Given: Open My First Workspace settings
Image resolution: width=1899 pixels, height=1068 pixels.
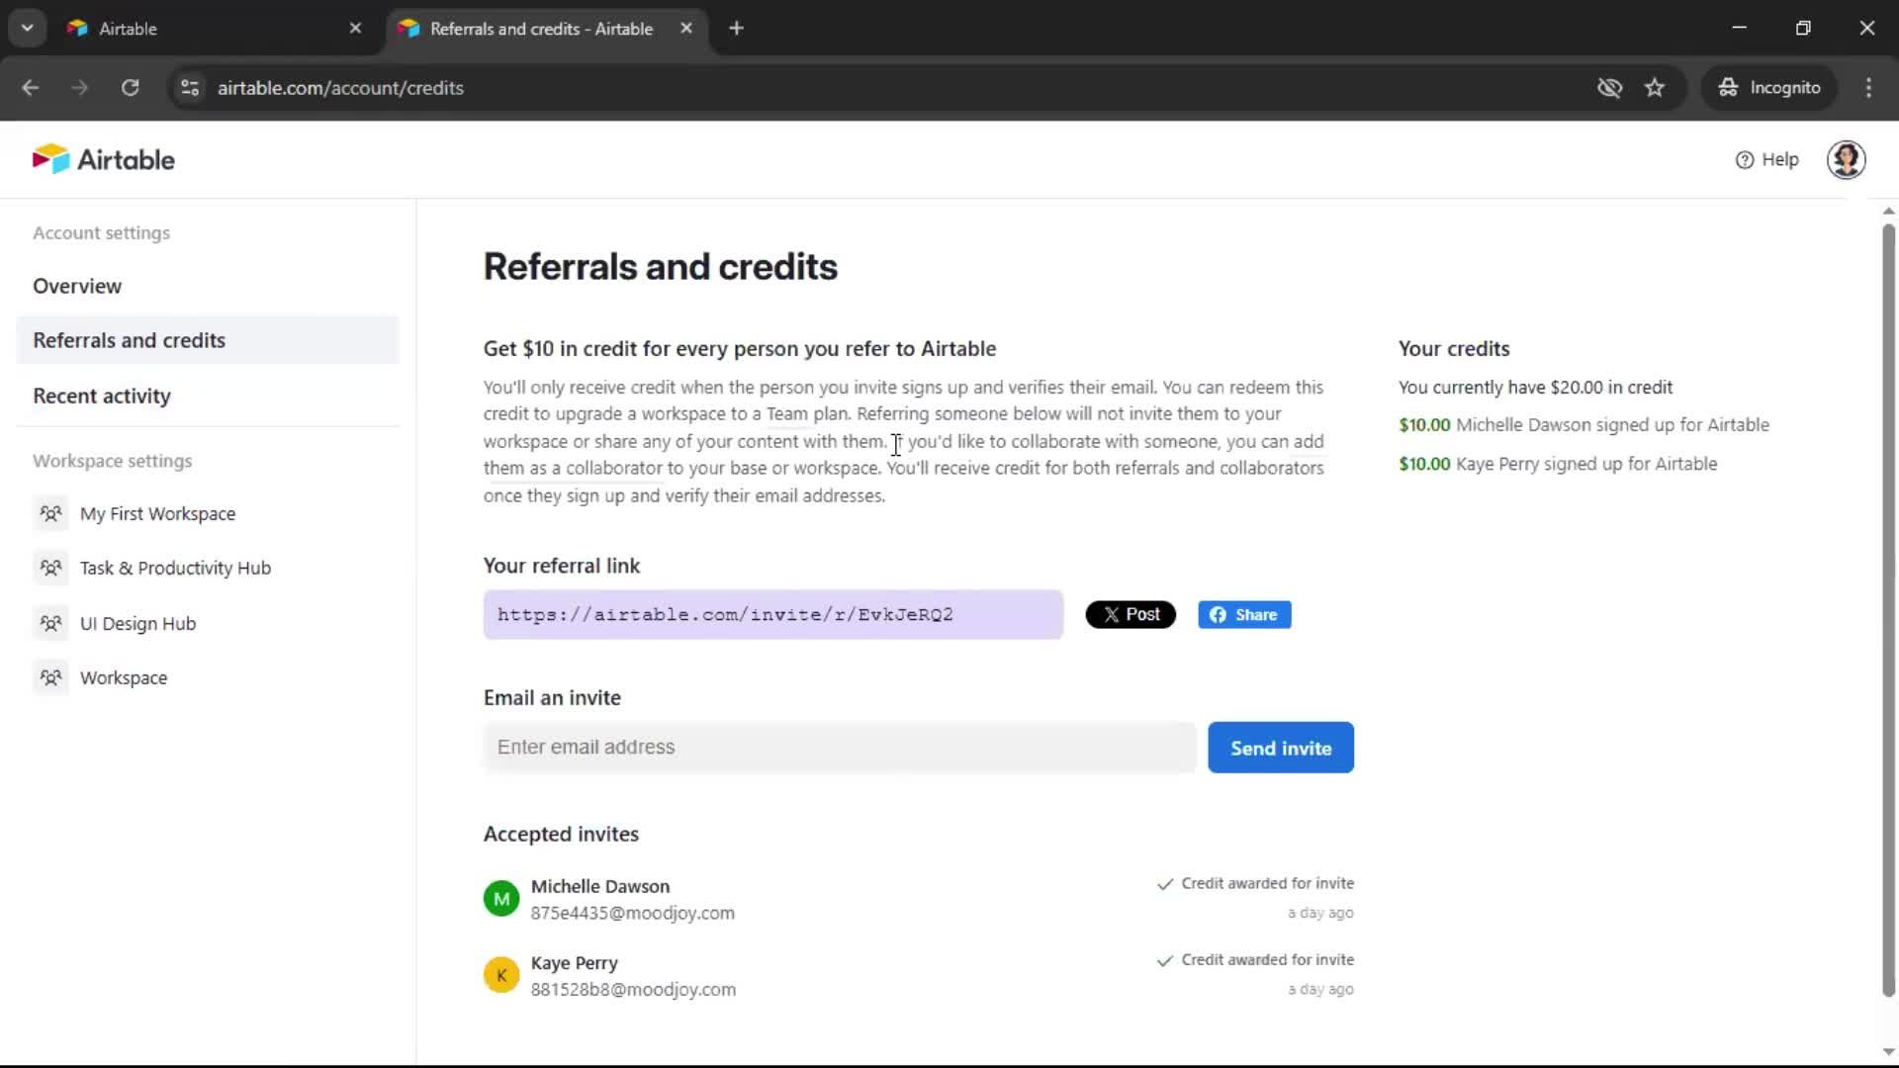Looking at the screenshot, I should click(157, 513).
